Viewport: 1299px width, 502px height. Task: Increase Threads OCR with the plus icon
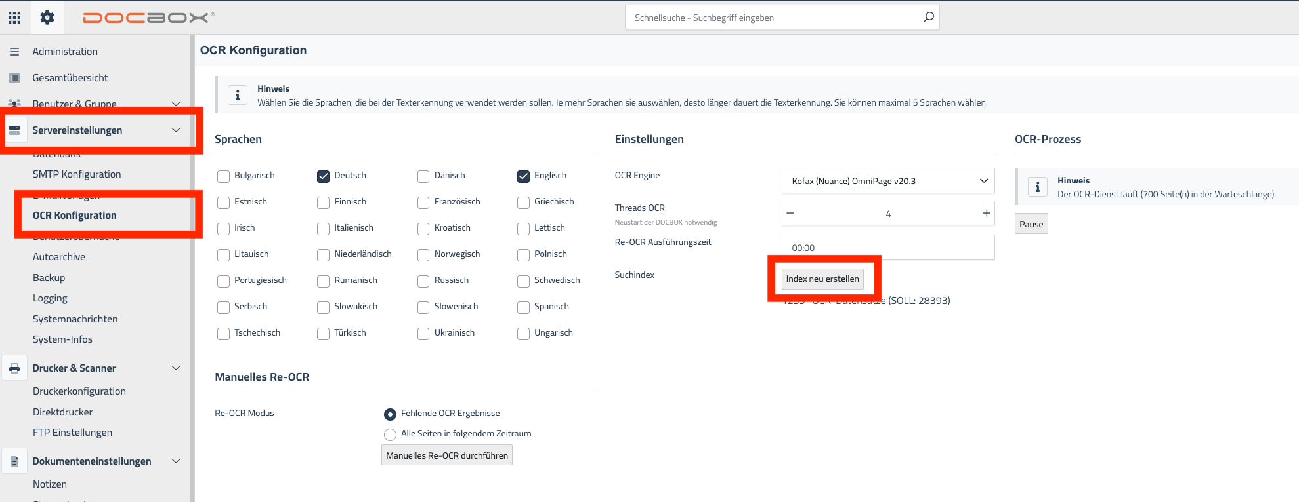point(986,213)
